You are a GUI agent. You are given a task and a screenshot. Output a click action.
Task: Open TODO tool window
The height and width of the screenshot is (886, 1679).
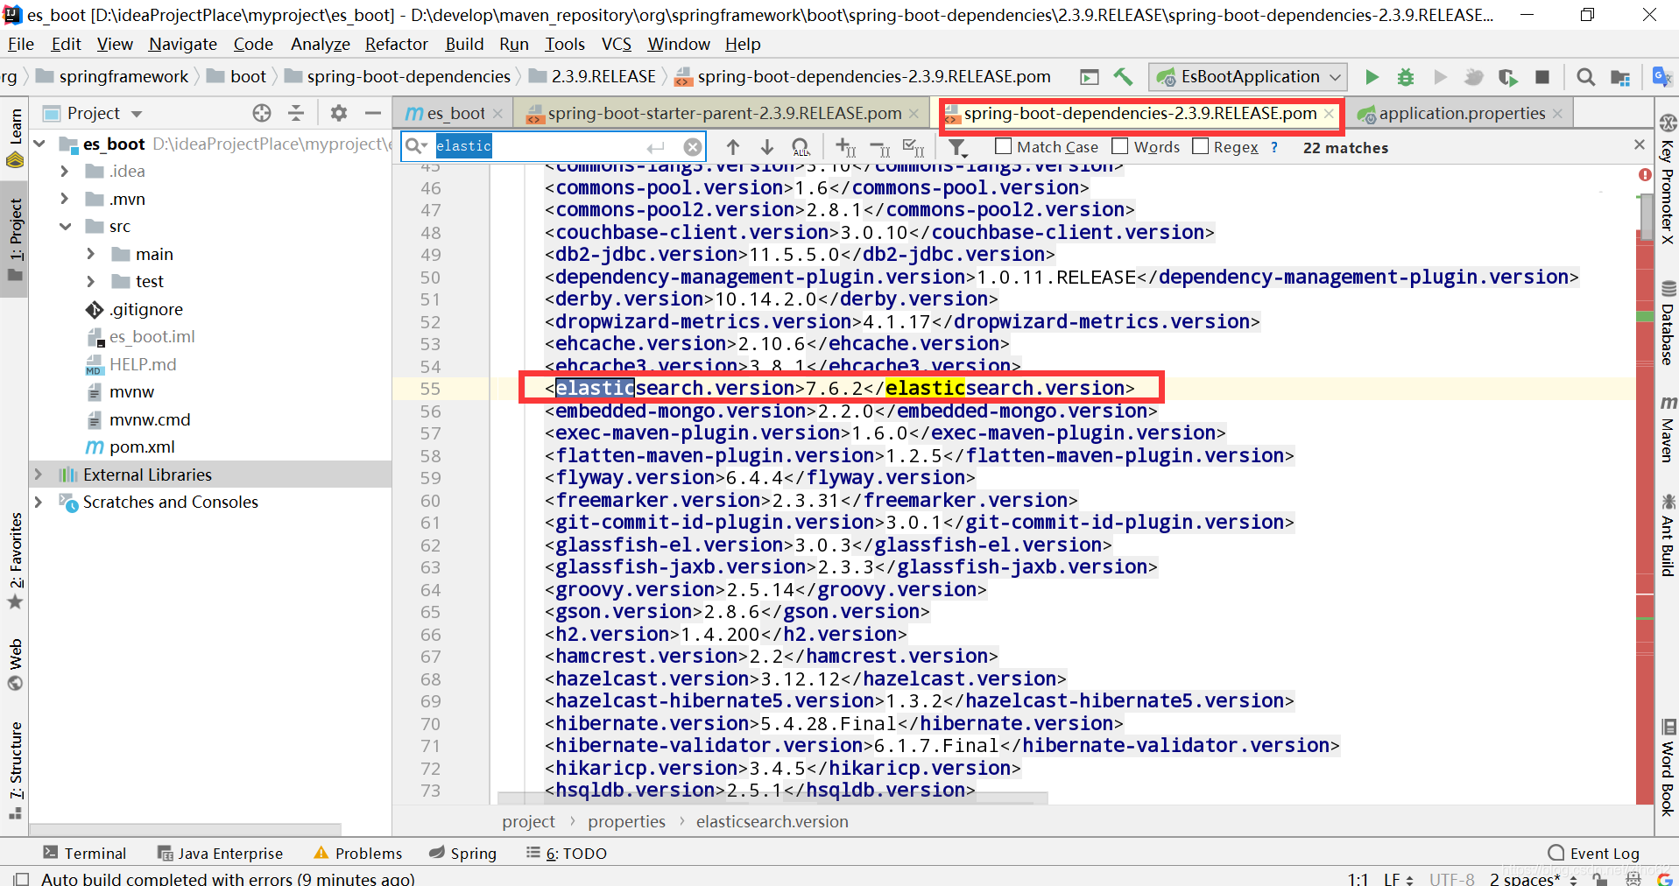(567, 853)
